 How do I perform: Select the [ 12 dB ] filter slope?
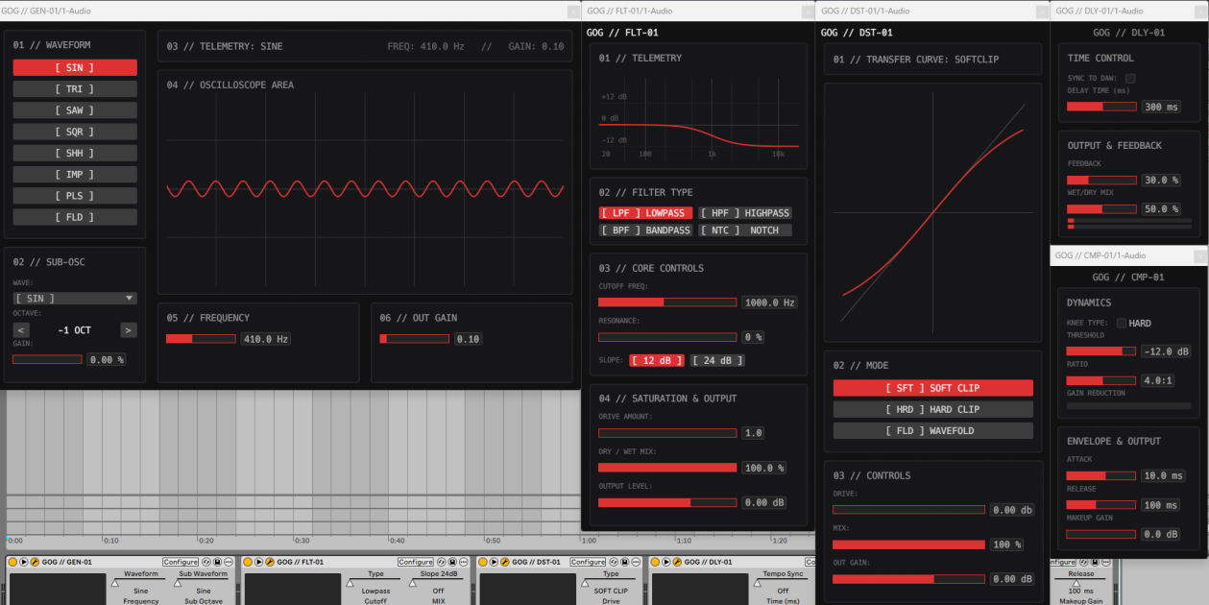(657, 360)
